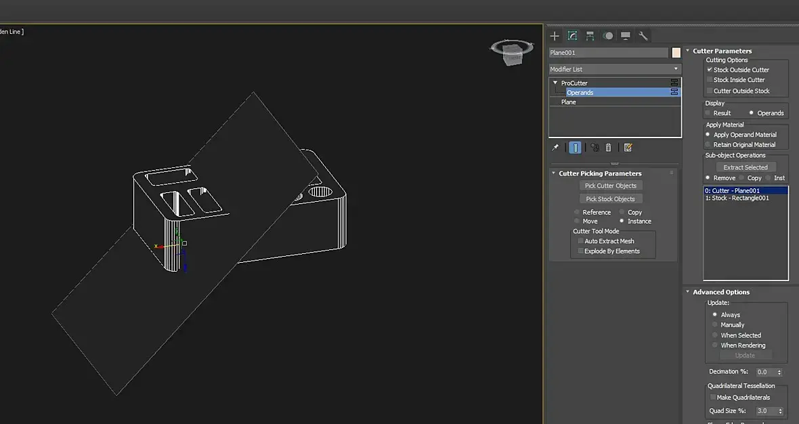Toggle Operands sub-object stack icon
The width and height of the screenshot is (799, 424).
point(674,92)
